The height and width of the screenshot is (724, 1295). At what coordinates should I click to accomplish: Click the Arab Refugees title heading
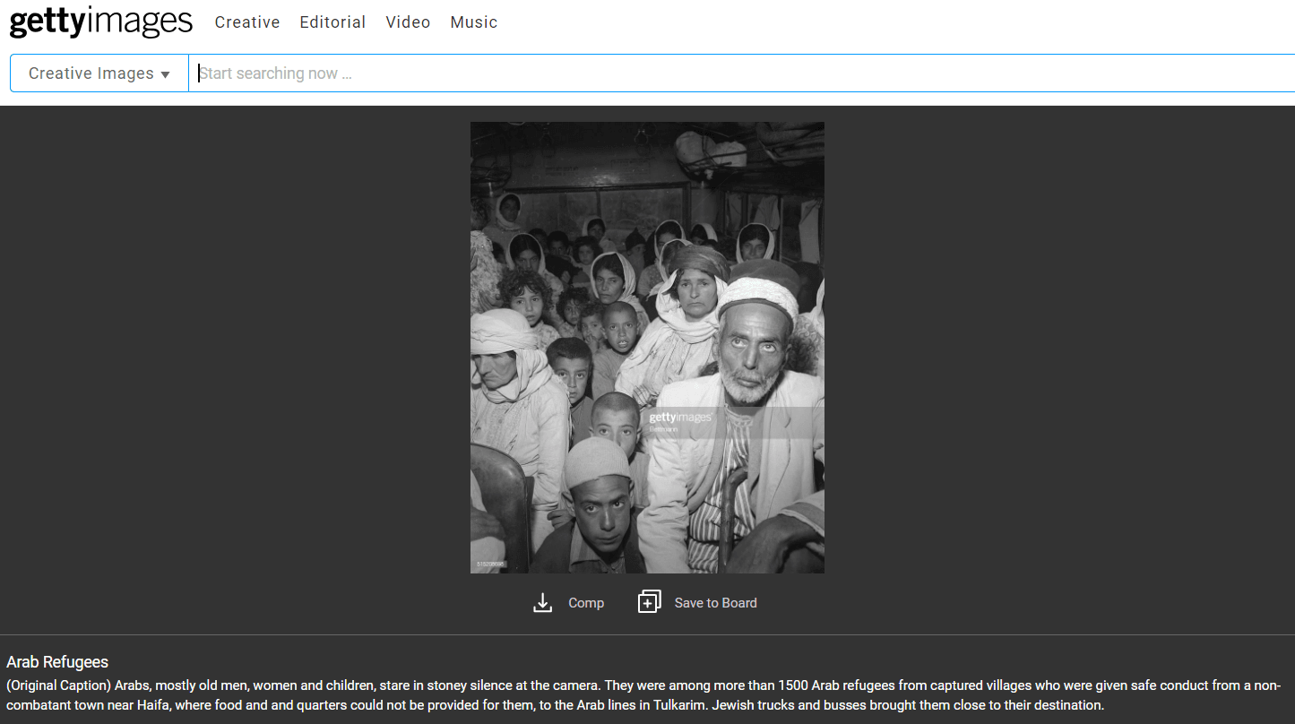pos(57,662)
